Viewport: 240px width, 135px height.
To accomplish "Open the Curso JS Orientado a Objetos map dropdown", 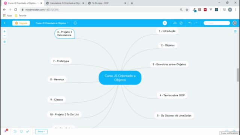I will coord(52,23).
